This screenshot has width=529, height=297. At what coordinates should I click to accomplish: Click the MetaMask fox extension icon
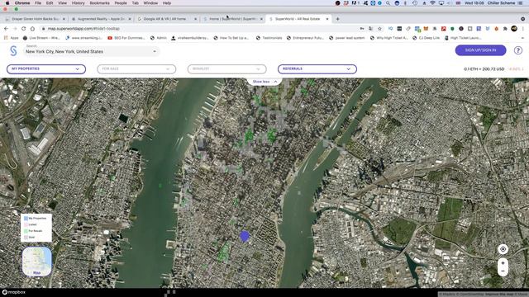point(426,29)
